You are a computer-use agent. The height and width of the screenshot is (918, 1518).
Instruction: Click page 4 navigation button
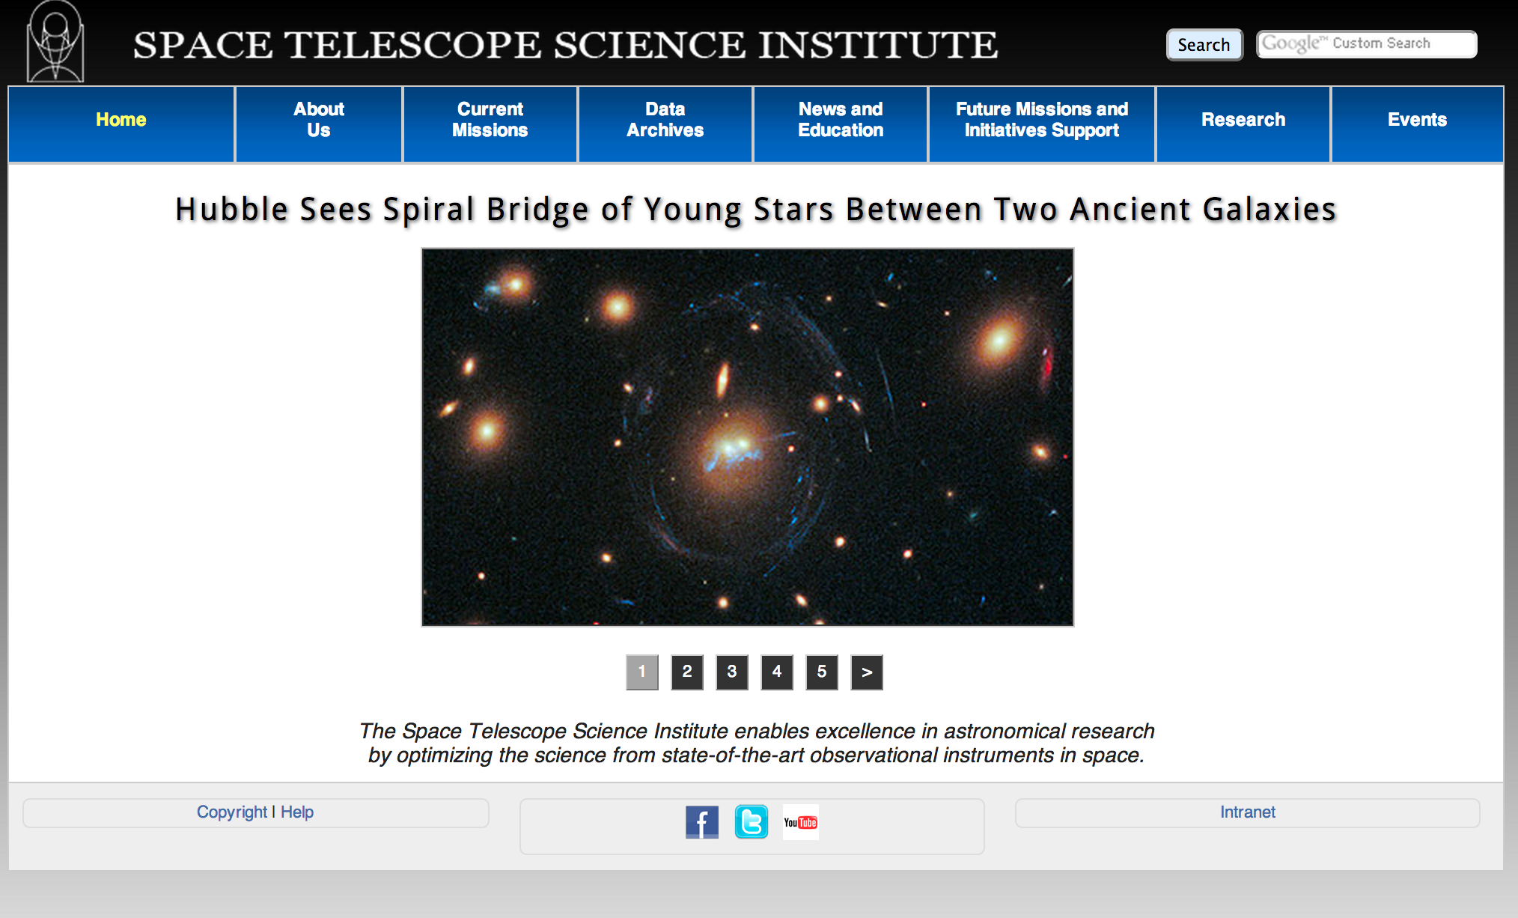point(776,672)
